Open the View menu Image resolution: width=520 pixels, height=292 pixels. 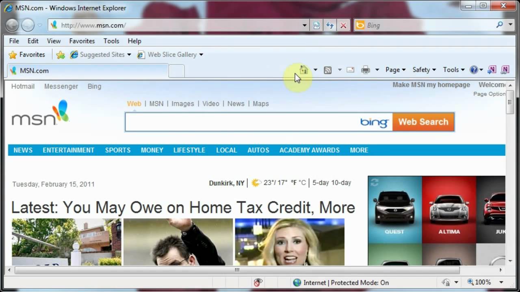[54, 41]
